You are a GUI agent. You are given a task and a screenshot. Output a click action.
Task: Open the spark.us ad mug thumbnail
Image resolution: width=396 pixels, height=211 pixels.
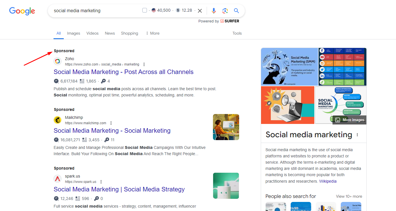tap(226, 186)
